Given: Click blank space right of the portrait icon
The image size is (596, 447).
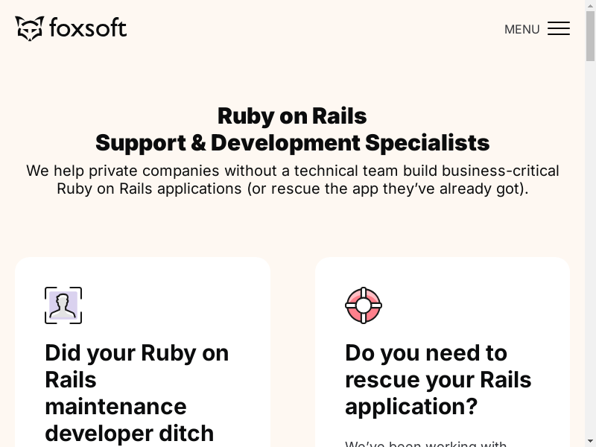Looking at the screenshot, I should pyautogui.click(x=171, y=305).
